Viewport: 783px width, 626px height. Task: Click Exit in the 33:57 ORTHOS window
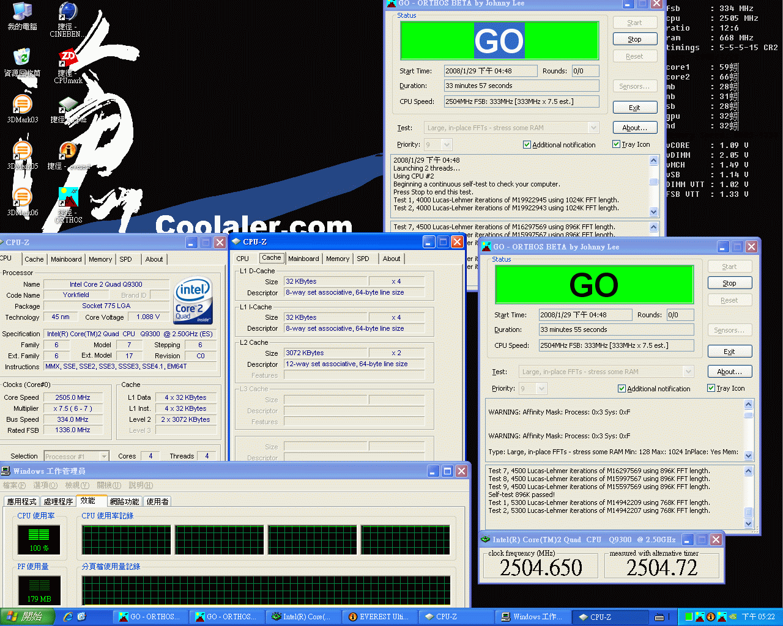tap(635, 108)
